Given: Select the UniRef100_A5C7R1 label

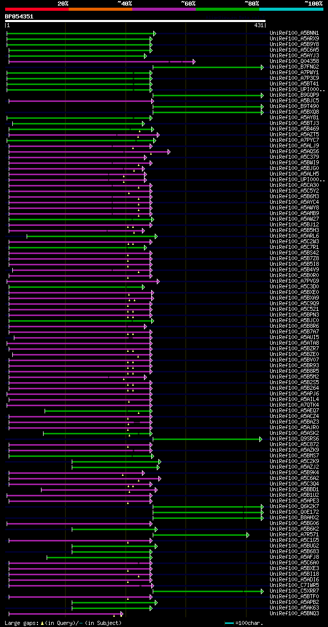Looking at the screenshot, I should [x=294, y=247].
